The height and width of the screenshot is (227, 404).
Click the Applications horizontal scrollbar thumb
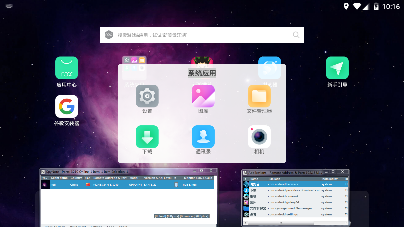pos(281,223)
